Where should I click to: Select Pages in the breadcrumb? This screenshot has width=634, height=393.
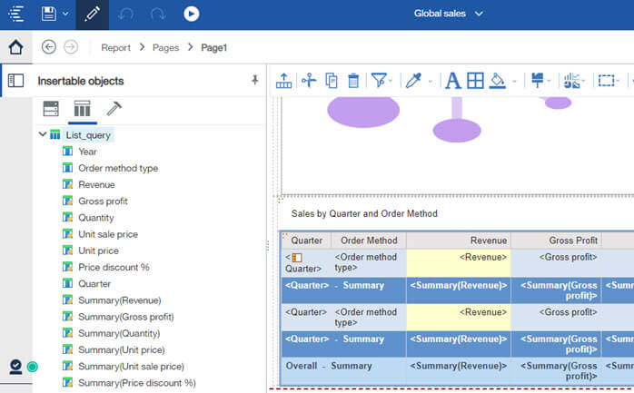pos(166,48)
